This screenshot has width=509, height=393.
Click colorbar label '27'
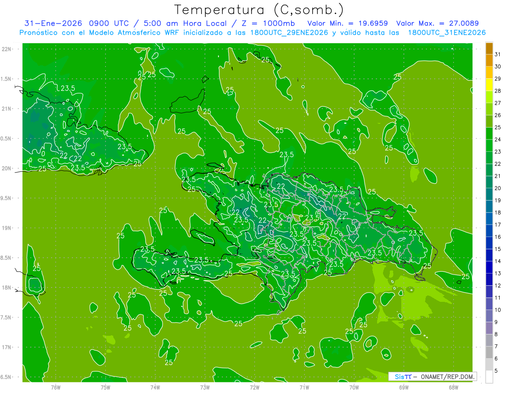tap(498, 103)
